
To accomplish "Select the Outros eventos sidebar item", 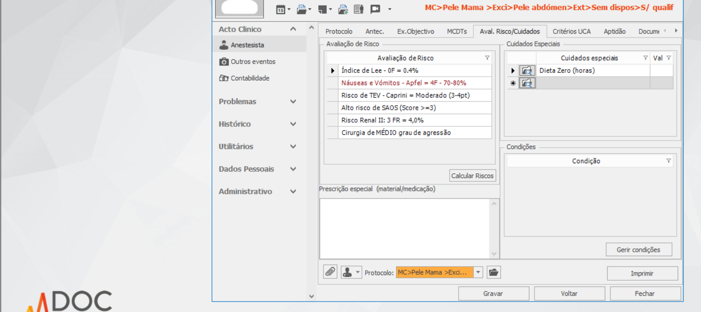I will coord(253,62).
